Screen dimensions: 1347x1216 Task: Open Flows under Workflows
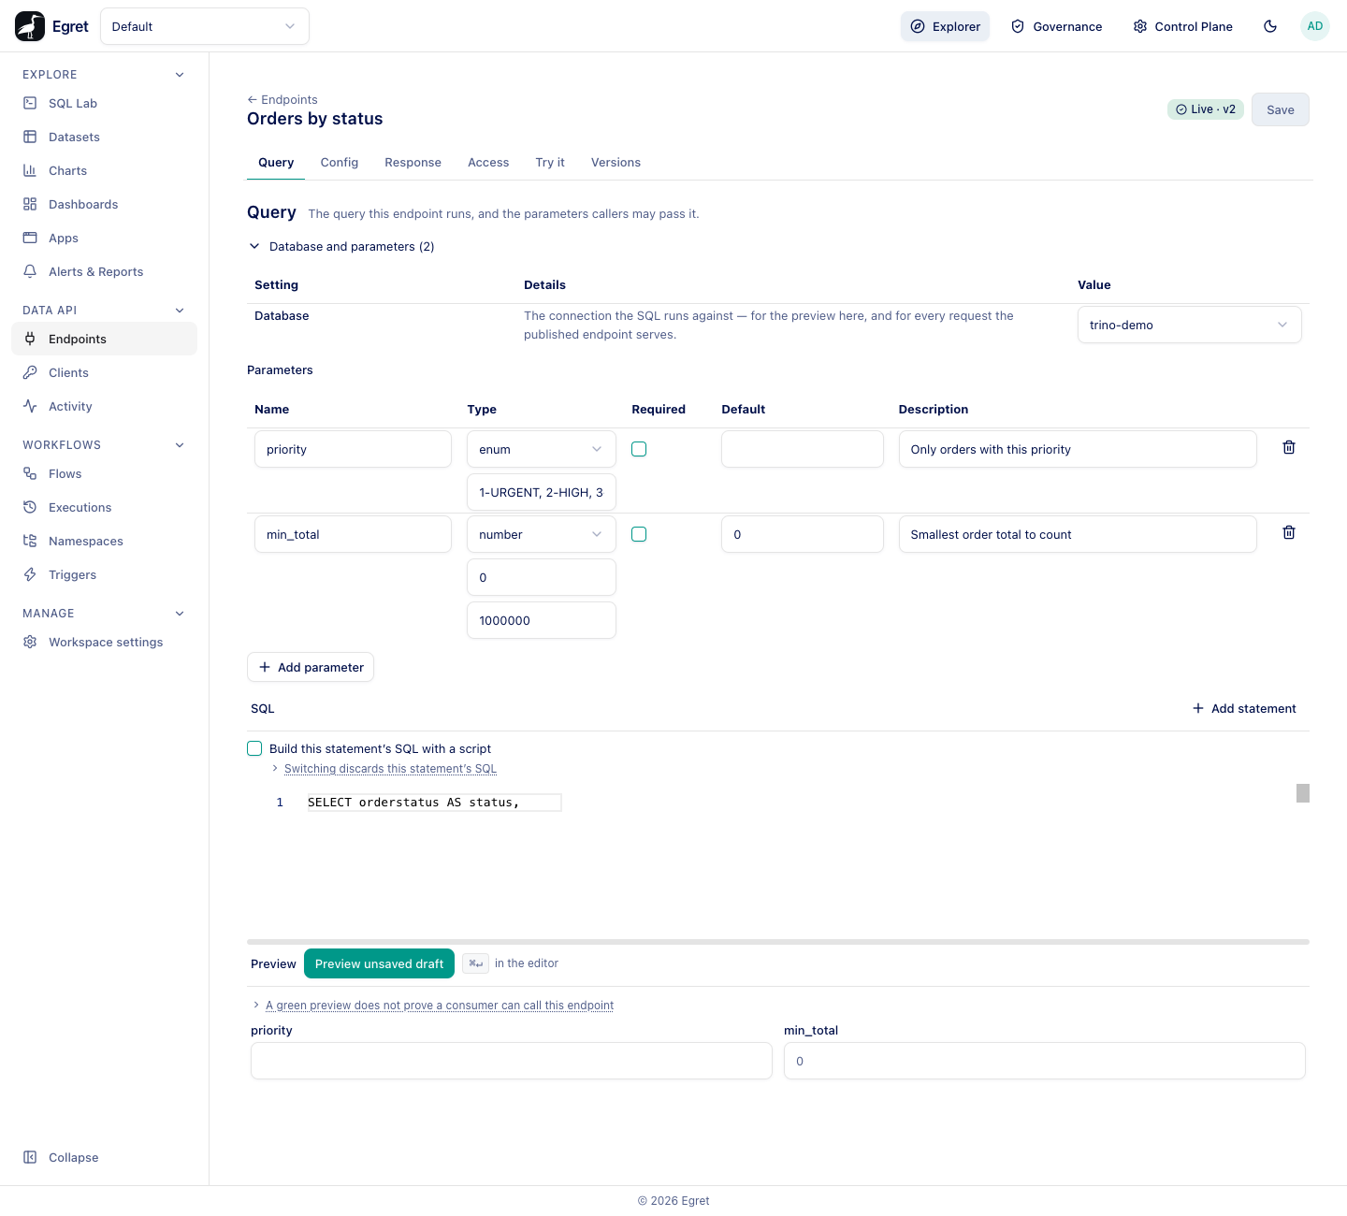104,473
